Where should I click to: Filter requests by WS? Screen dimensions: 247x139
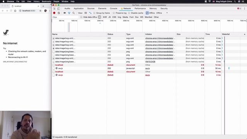coord(142,17)
